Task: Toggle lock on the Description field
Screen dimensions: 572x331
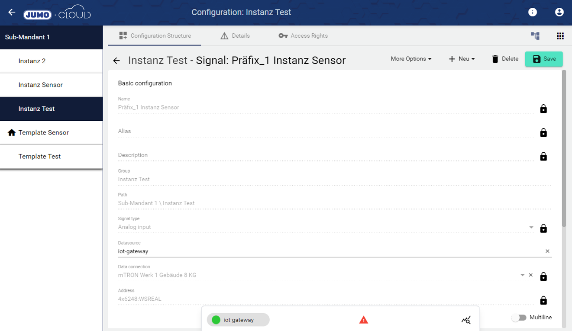Action: (543, 156)
